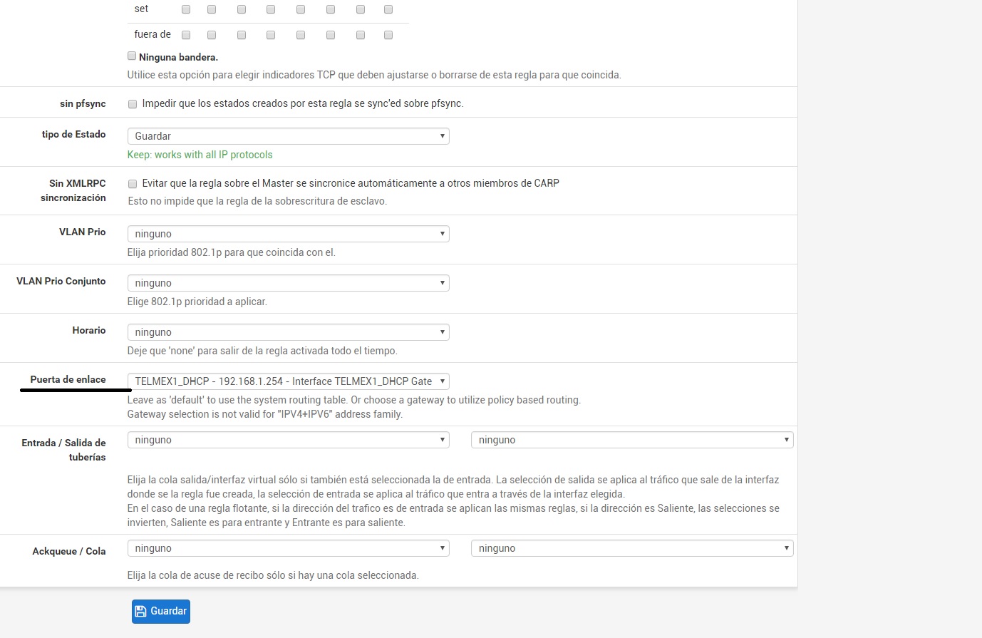The height and width of the screenshot is (638, 982).
Task: Expand the left Ackqueue / Cola dropdown
Action: [288, 549]
